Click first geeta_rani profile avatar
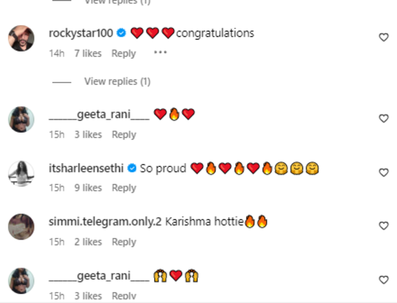 point(21,119)
